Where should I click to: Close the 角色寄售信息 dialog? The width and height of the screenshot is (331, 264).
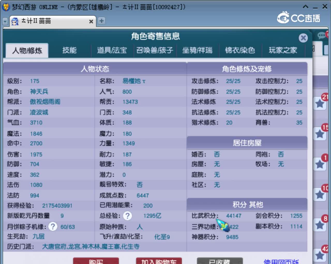(303, 38)
